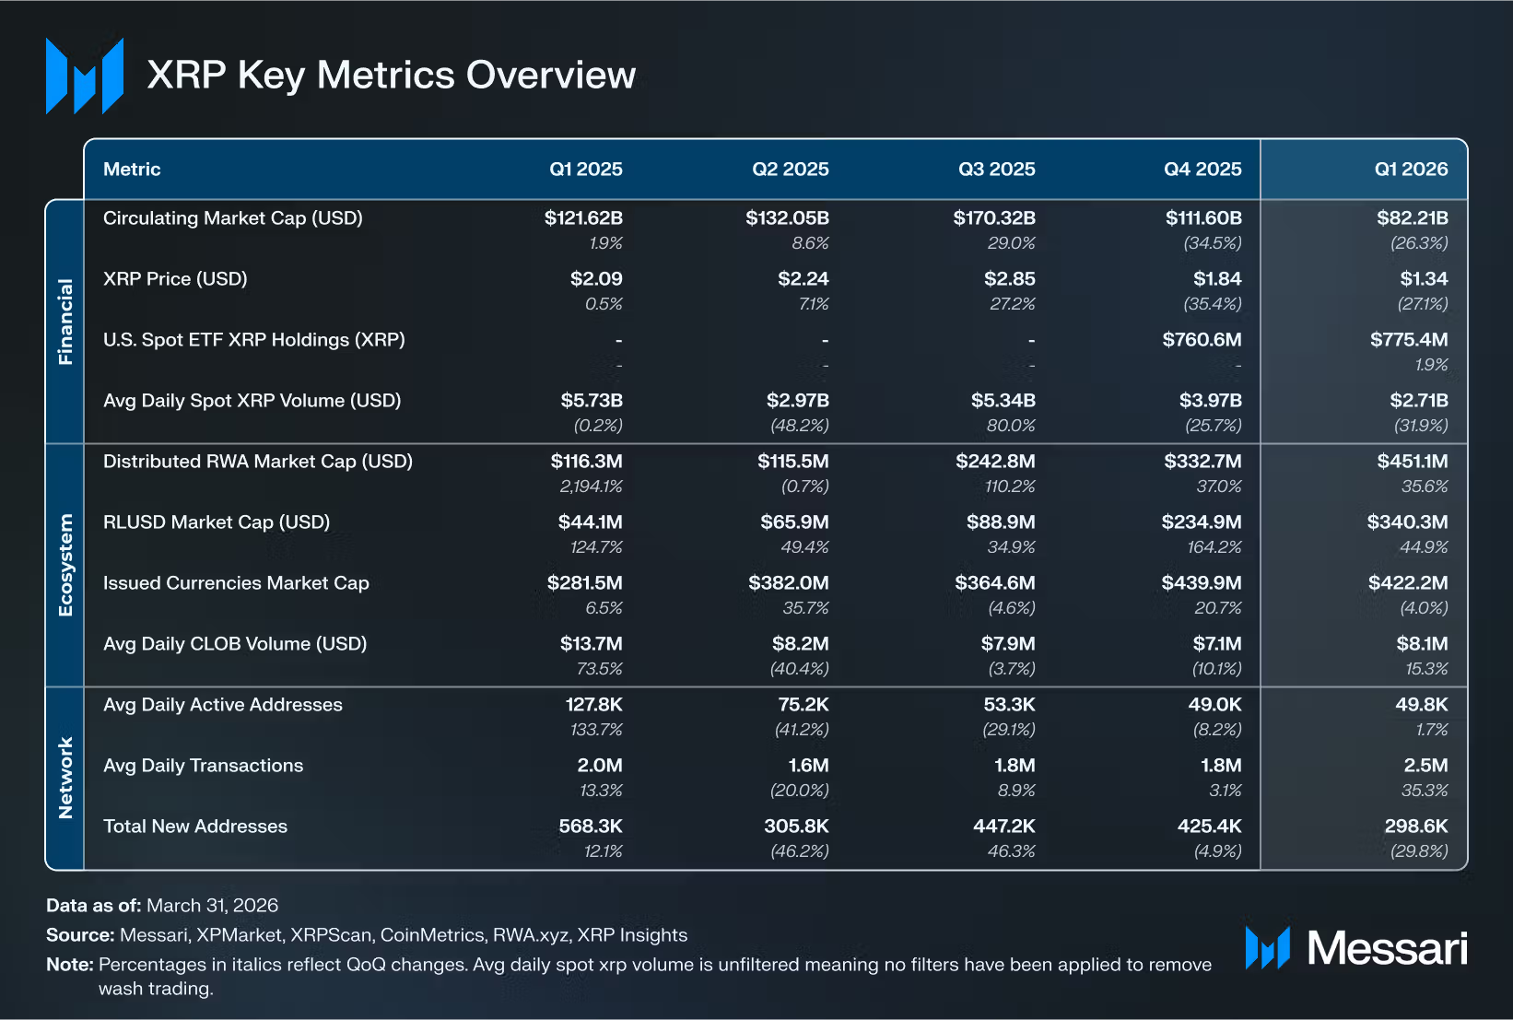The image size is (1513, 1020).
Task: Select the "Total New Addresses" row label
Action: 195,827
